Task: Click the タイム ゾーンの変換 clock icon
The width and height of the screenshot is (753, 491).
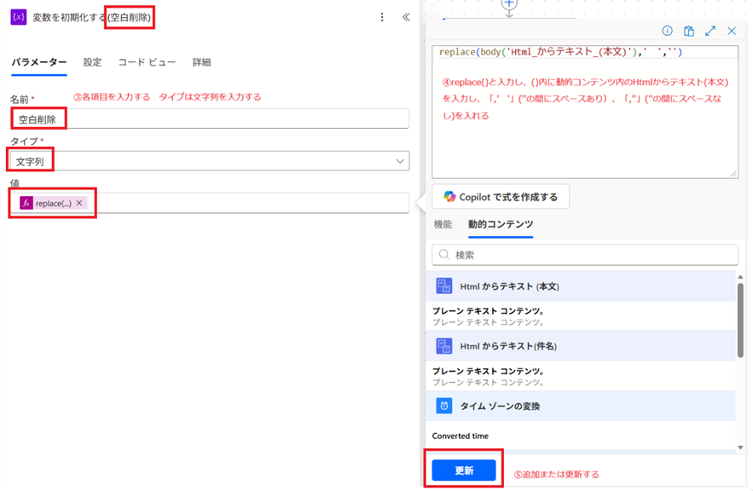Action: (x=443, y=406)
